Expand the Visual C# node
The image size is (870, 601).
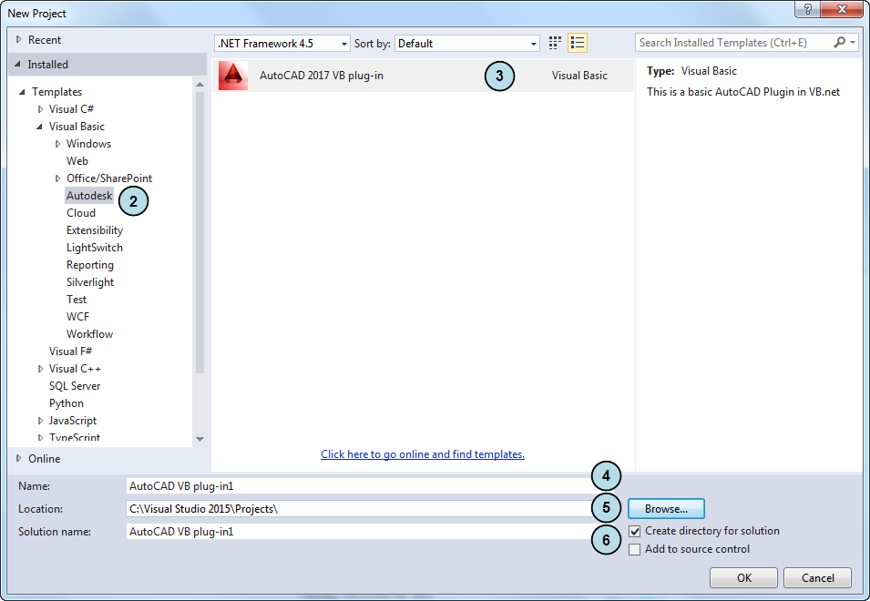click(x=40, y=109)
